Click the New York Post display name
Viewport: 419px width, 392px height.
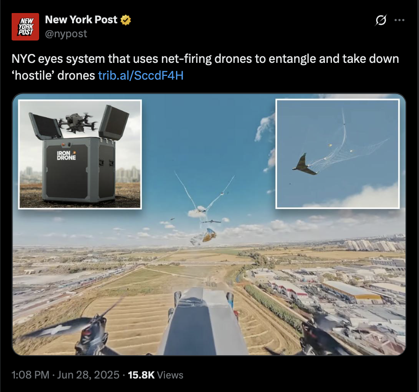point(81,20)
